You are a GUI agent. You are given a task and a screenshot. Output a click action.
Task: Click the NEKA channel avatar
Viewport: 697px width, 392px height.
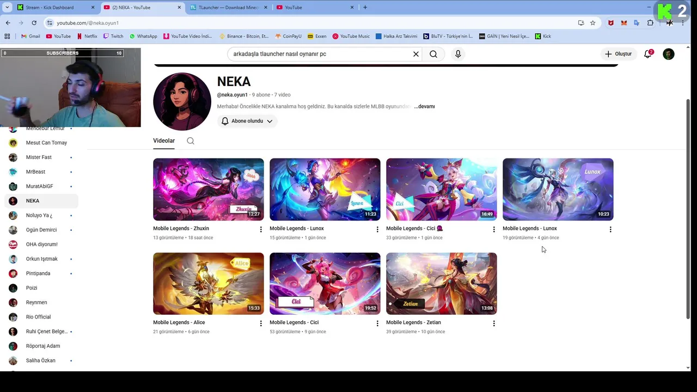click(x=182, y=102)
